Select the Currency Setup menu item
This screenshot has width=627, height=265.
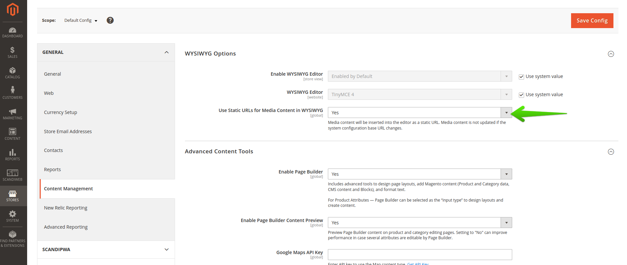(x=61, y=112)
